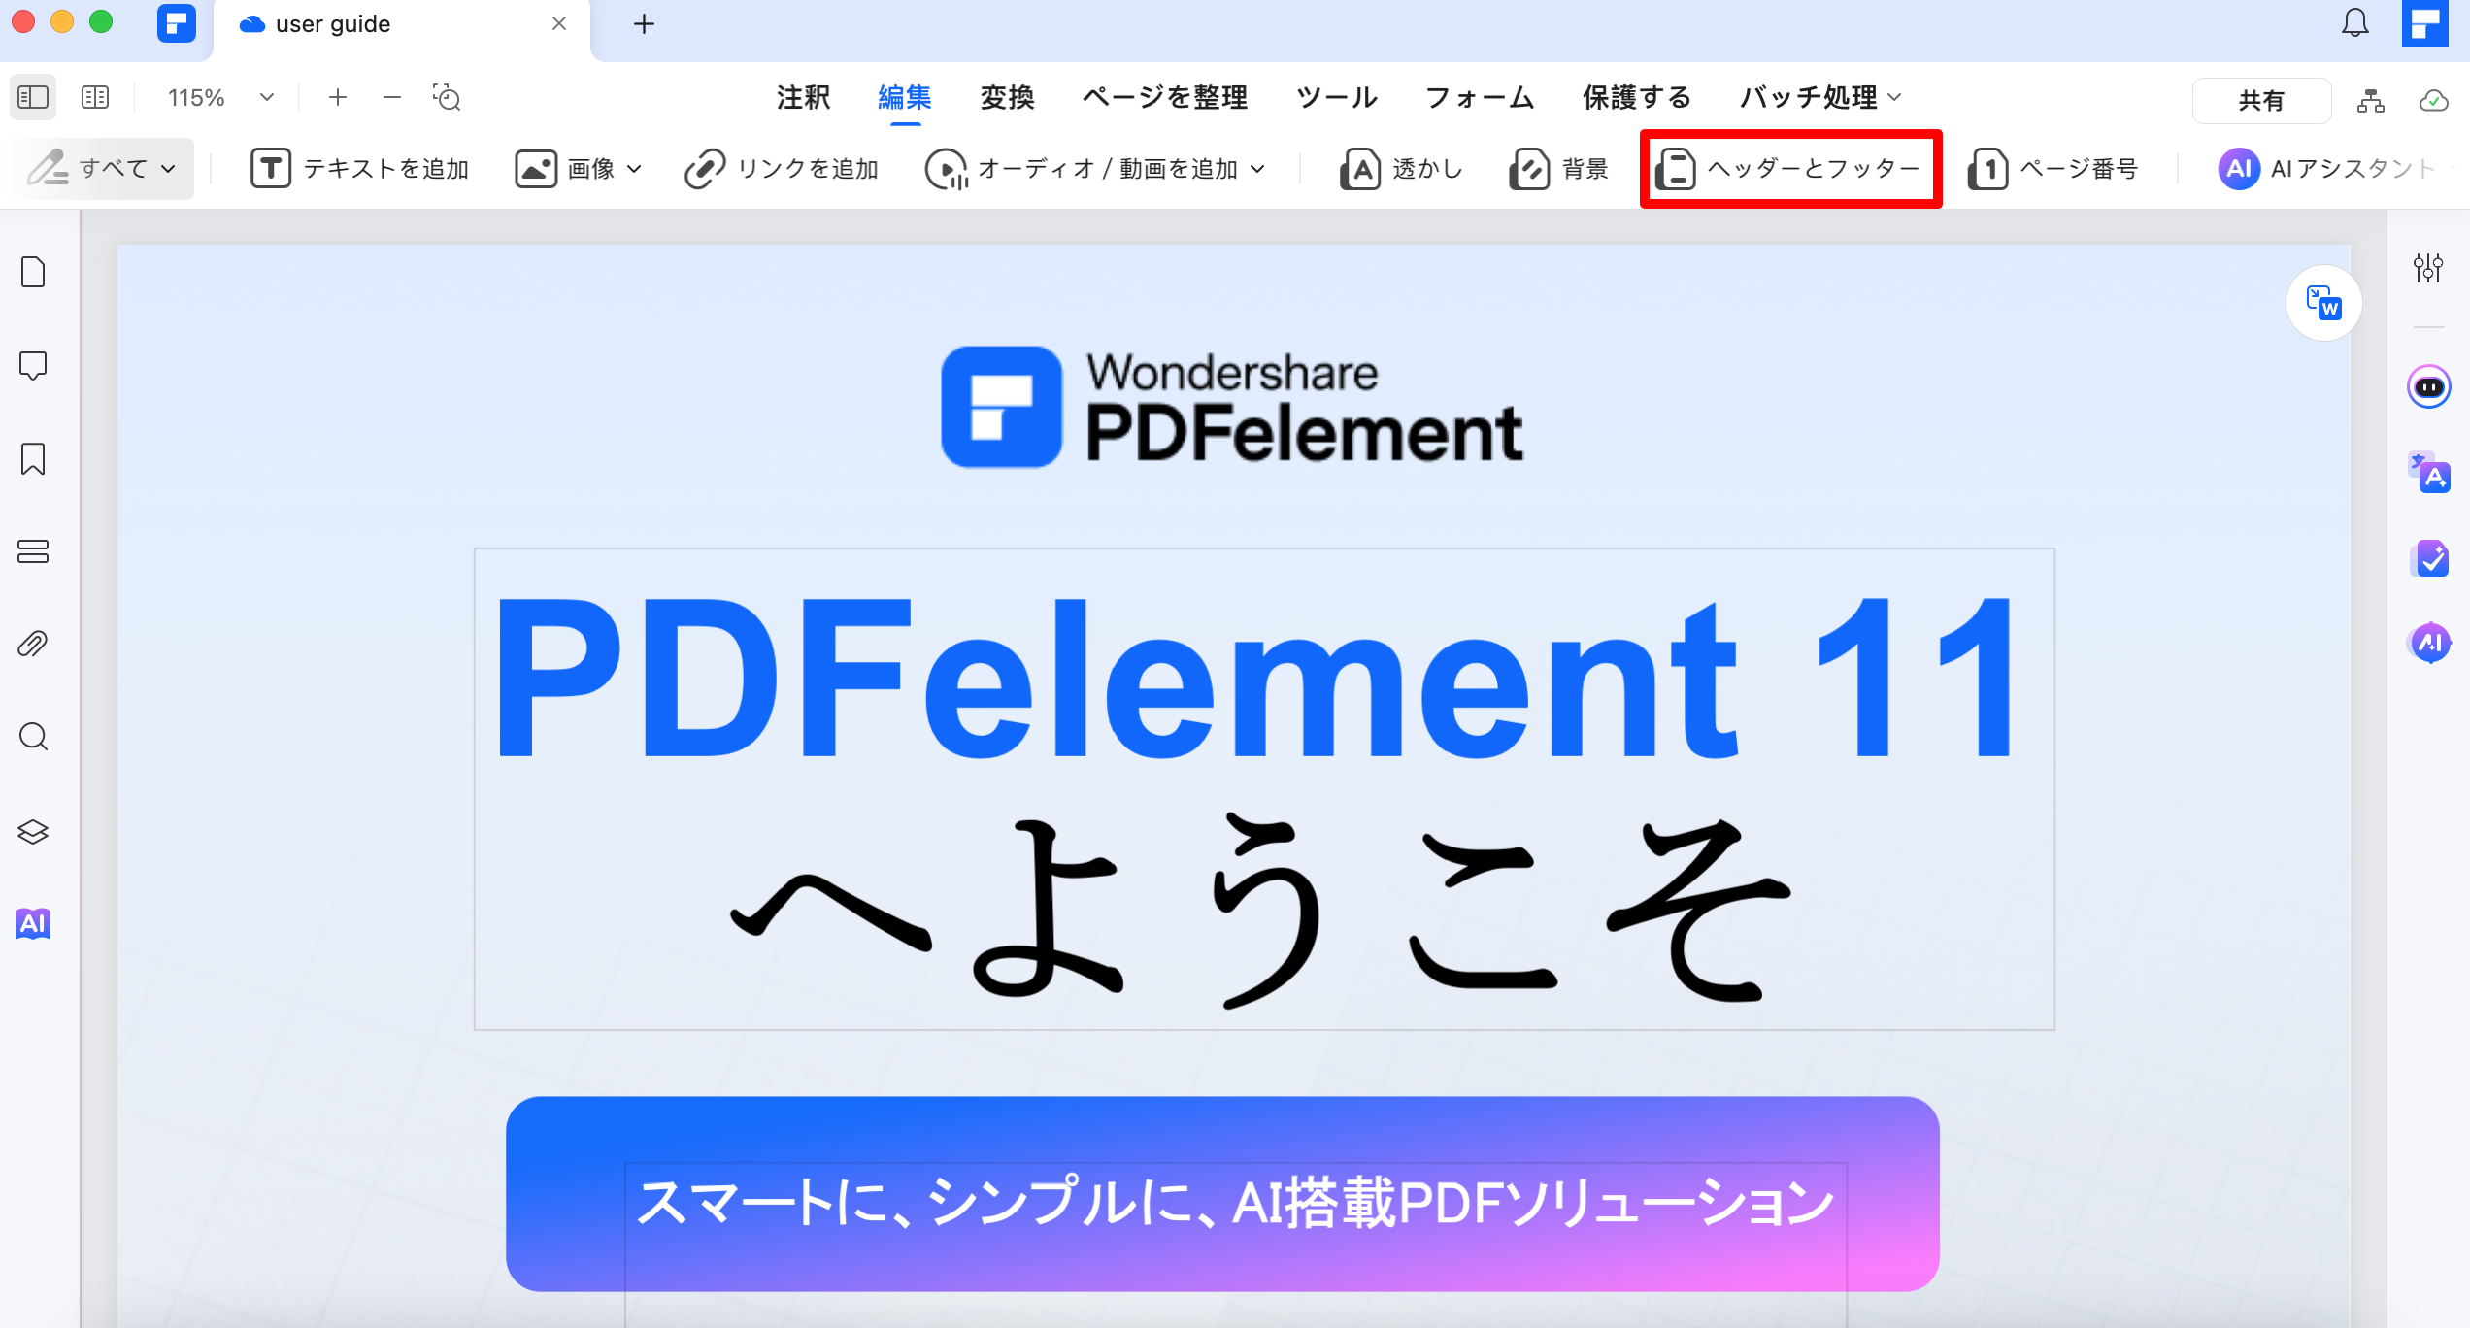Go to the ツール tab
Image resolution: width=2470 pixels, height=1328 pixels.
point(1336,97)
